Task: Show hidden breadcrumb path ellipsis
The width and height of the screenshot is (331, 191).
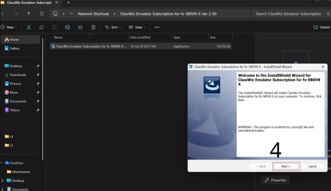Action: [x=72, y=14]
